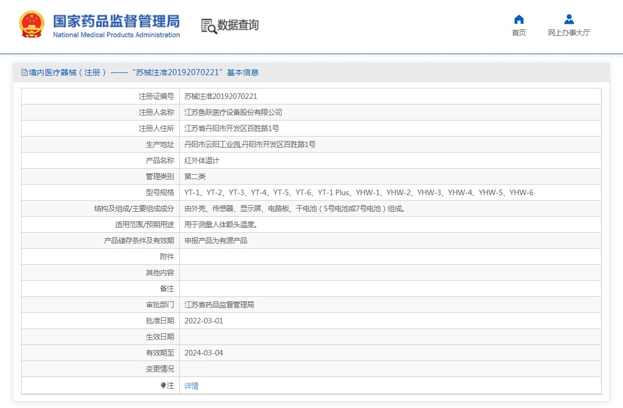The height and width of the screenshot is (408, 623).
Task: Click the 数据查询 magnifier document icon
Action: [x=208, y=25]
